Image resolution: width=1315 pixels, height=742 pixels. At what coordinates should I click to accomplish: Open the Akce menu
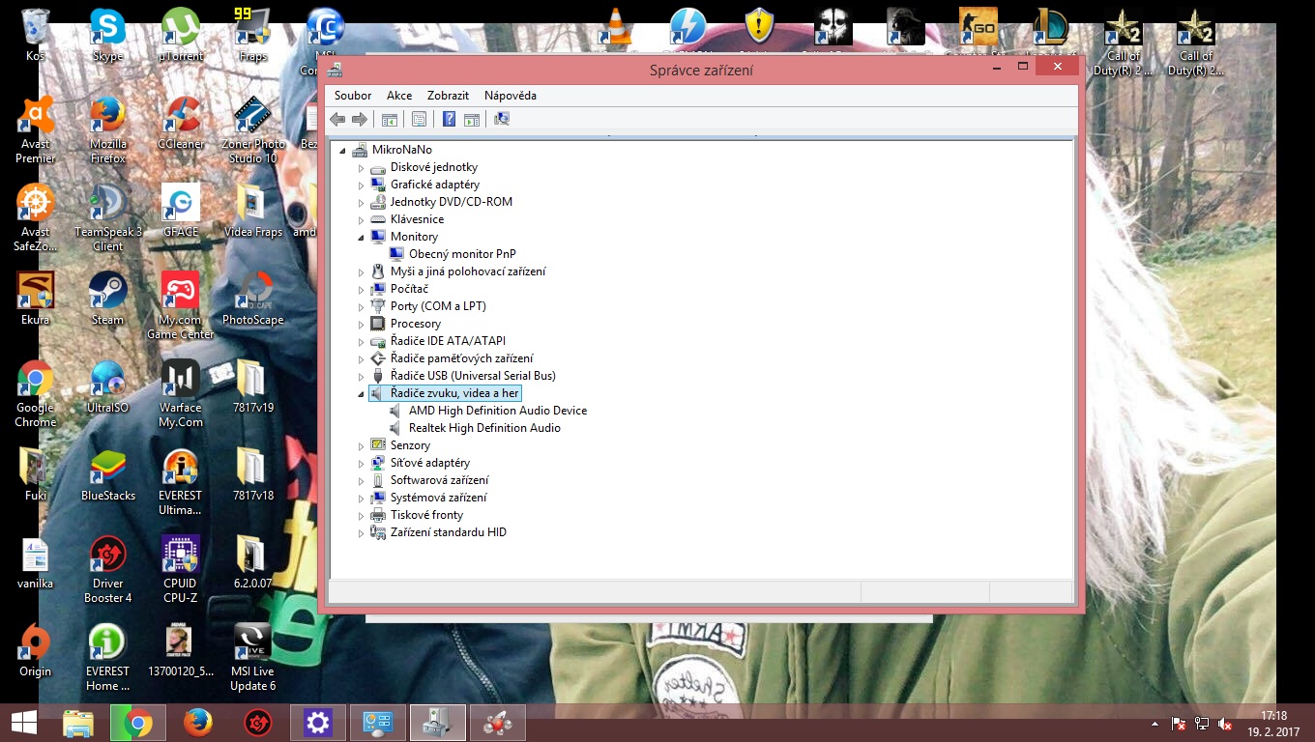point(399,96)
